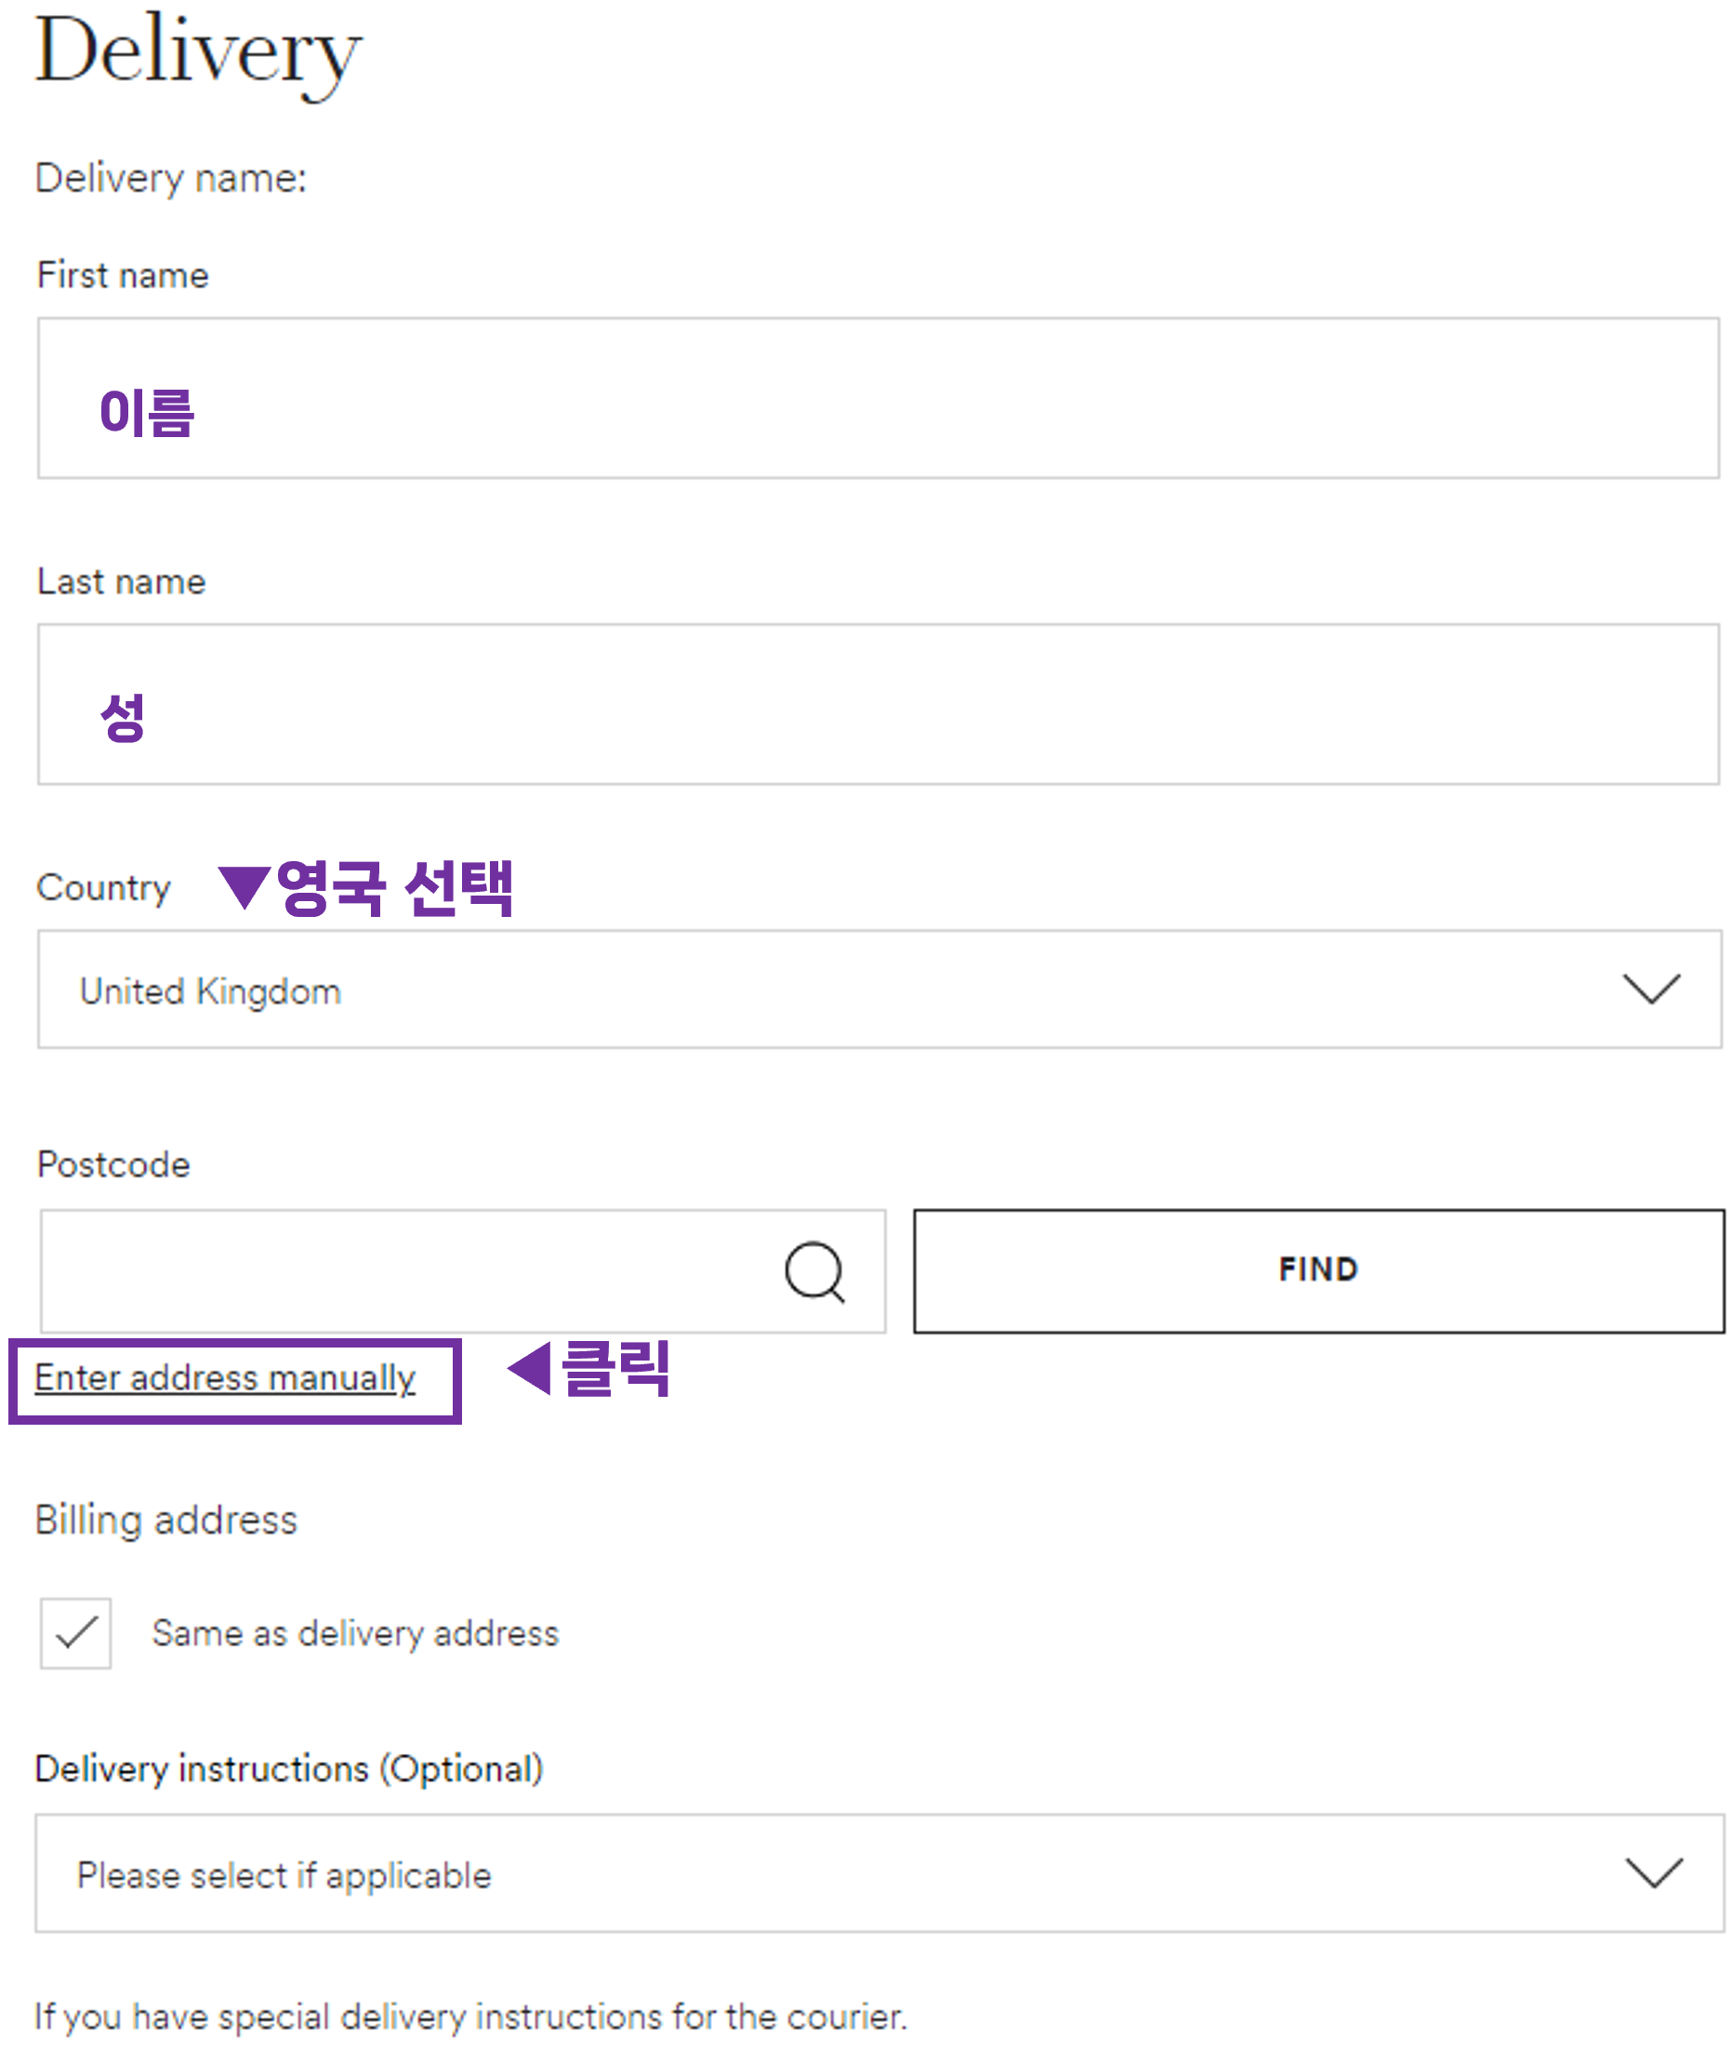
Task: Click the 'Billing address' heading text
Action: (x=165, y=1520)
